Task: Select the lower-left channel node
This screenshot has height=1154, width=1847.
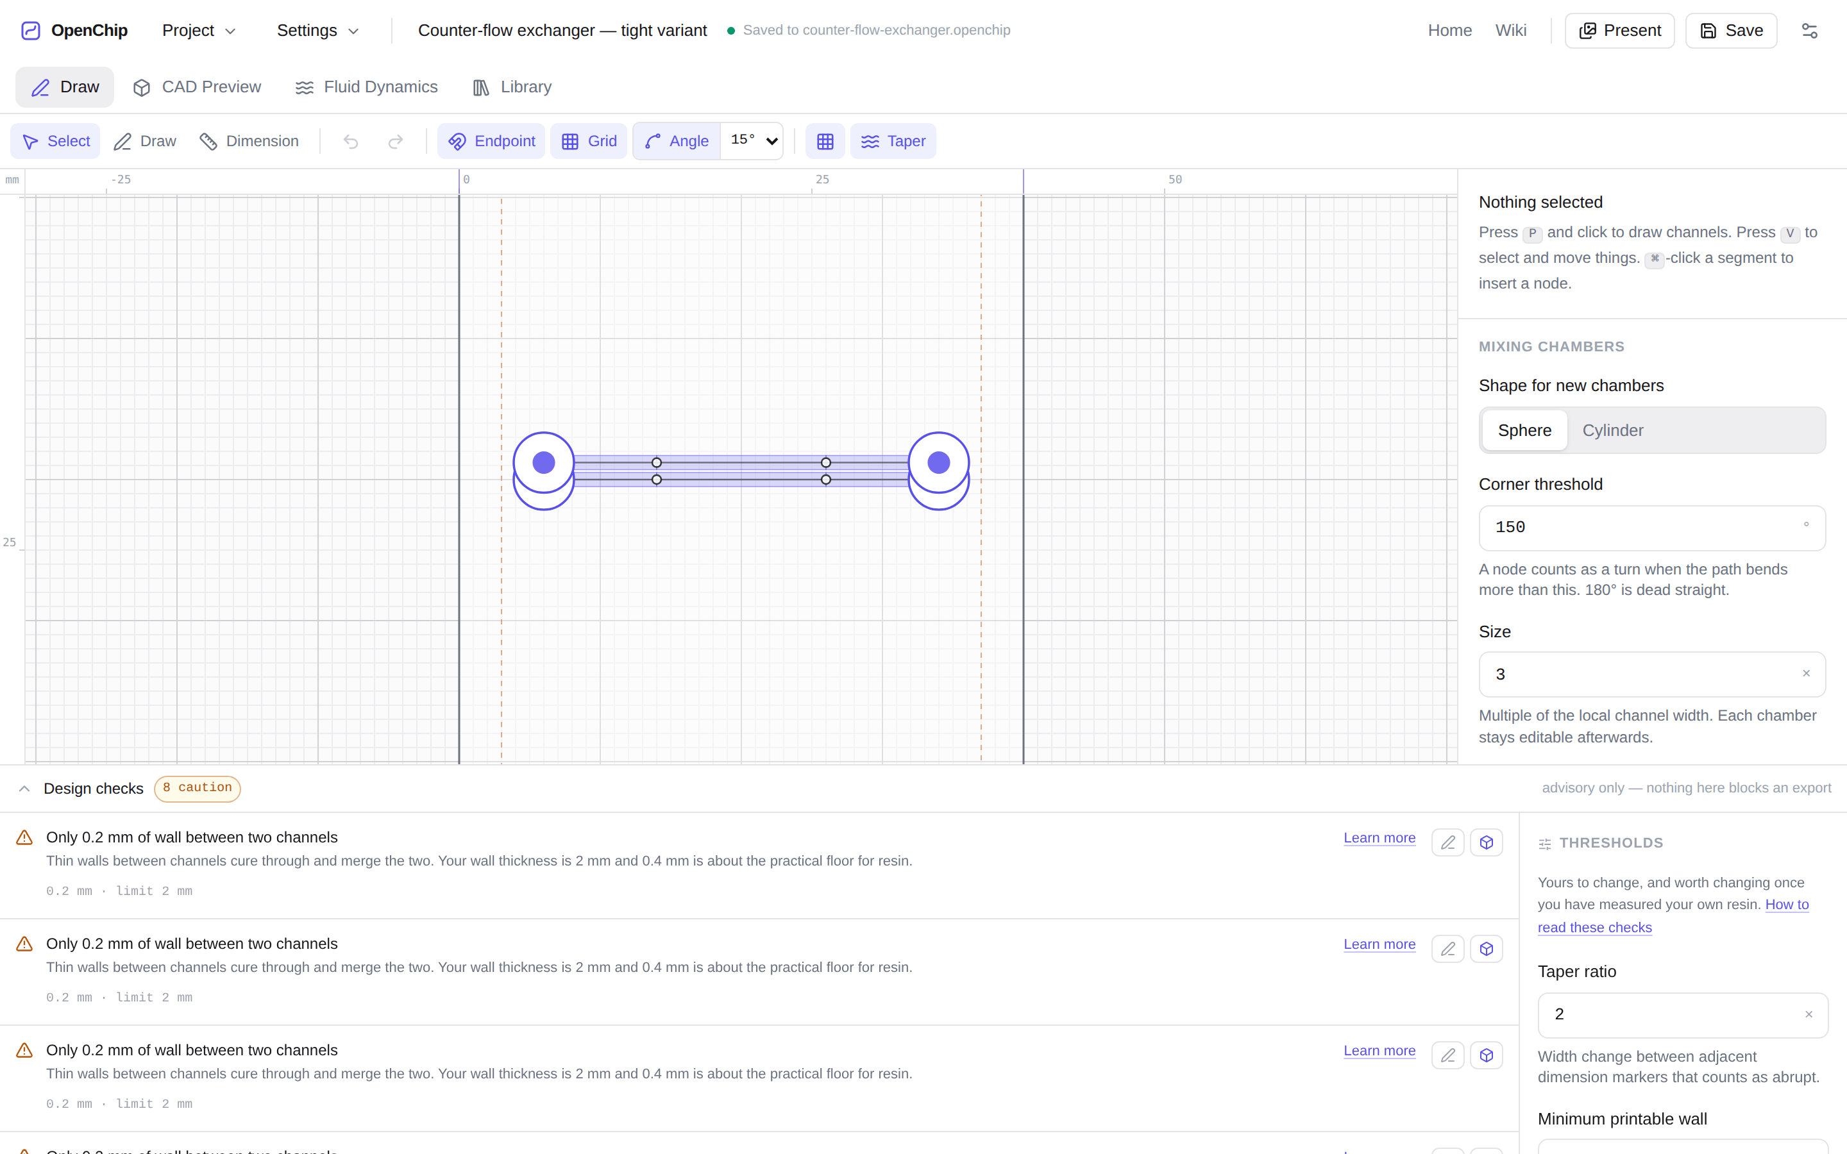Action: click(x=656, y=480)
